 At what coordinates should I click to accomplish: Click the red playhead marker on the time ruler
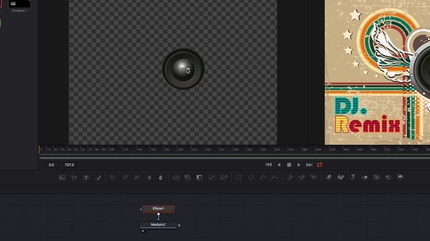pos(387,149)
